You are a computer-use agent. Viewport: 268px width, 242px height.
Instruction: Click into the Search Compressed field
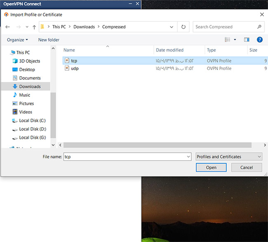tap(225, 27)
